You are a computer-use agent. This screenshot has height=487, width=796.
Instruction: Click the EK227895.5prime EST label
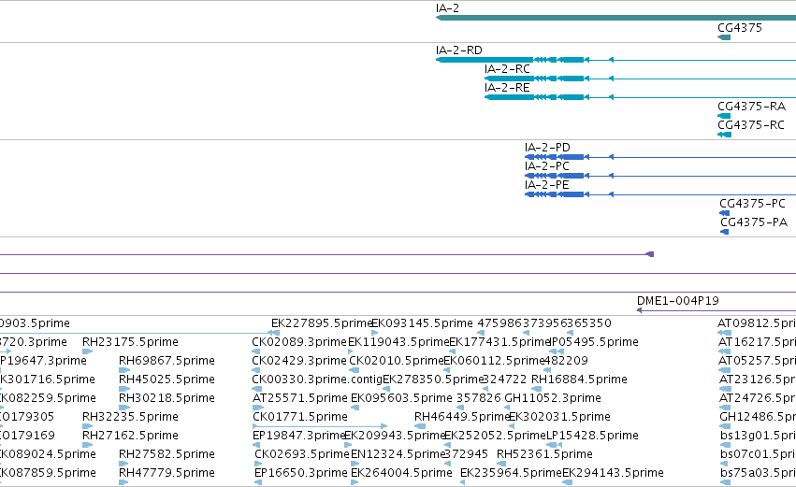322,323
